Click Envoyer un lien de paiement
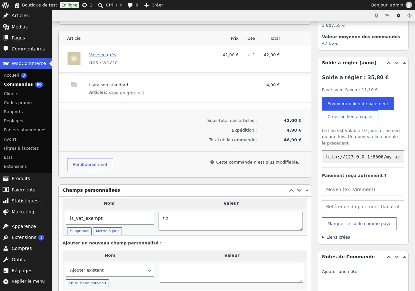 (358, 104)
